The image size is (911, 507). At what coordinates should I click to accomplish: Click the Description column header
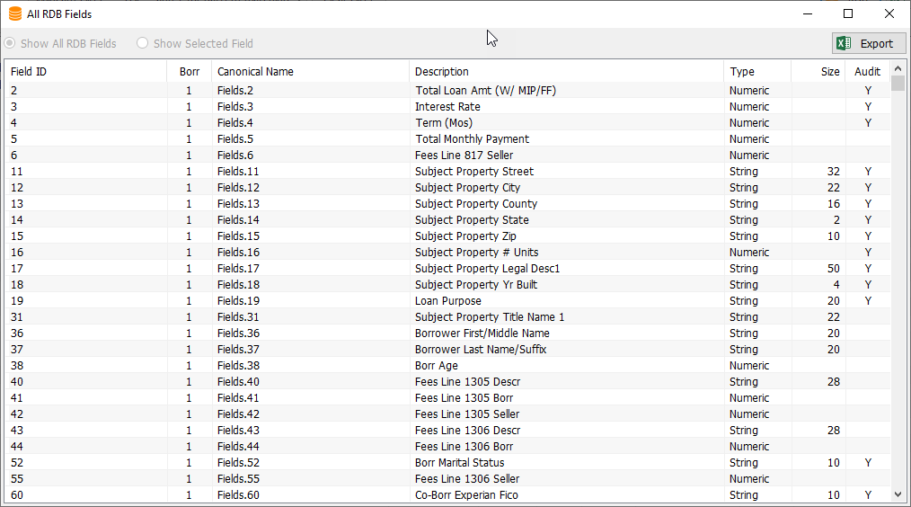point(566,72)
